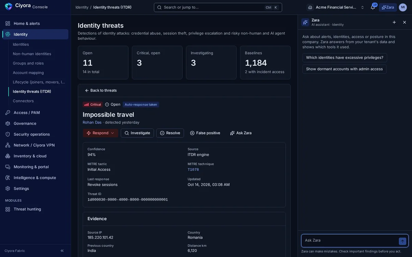Click Ask Zara action button
Viewport: 412px width, 257px height.
(241, 133)
